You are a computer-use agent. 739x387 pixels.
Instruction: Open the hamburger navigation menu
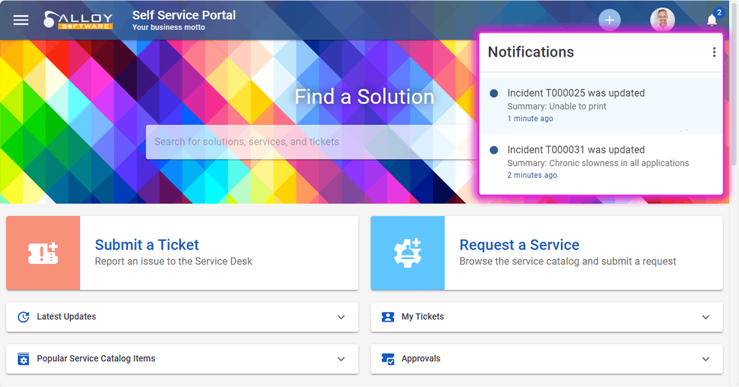click(x=21, y=20)
